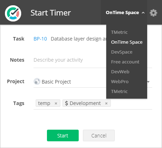Open the BP-10 task link
The width and height of the screenshot is (162, 148).
click(x=40, y=39)
